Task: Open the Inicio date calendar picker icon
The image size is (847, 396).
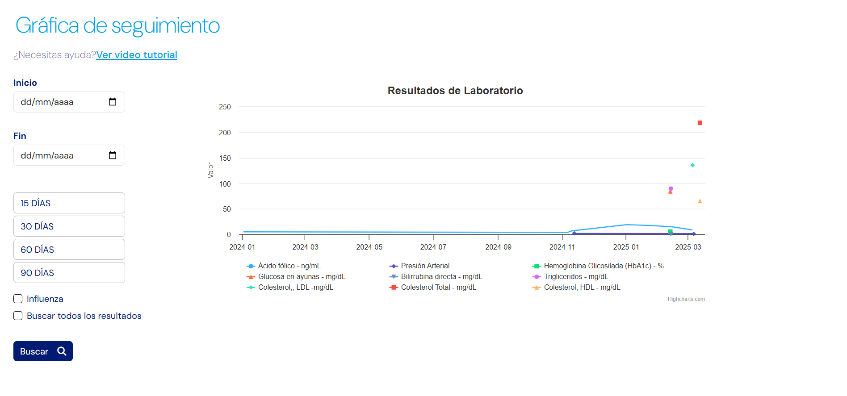Action: 113,102
